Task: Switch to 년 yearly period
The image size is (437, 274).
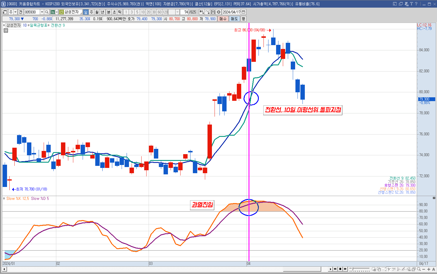Action: 102,12
